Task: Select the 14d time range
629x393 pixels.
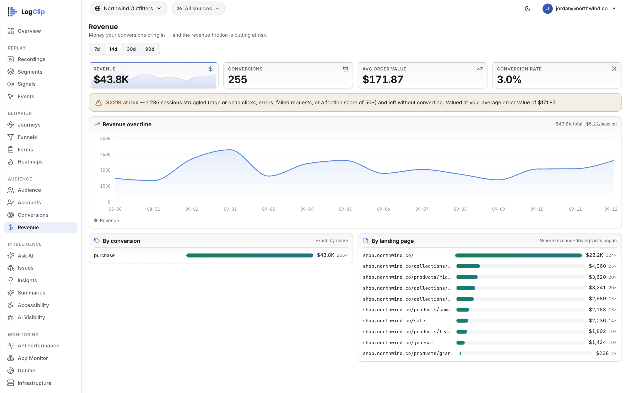Action: pos(113,49)
